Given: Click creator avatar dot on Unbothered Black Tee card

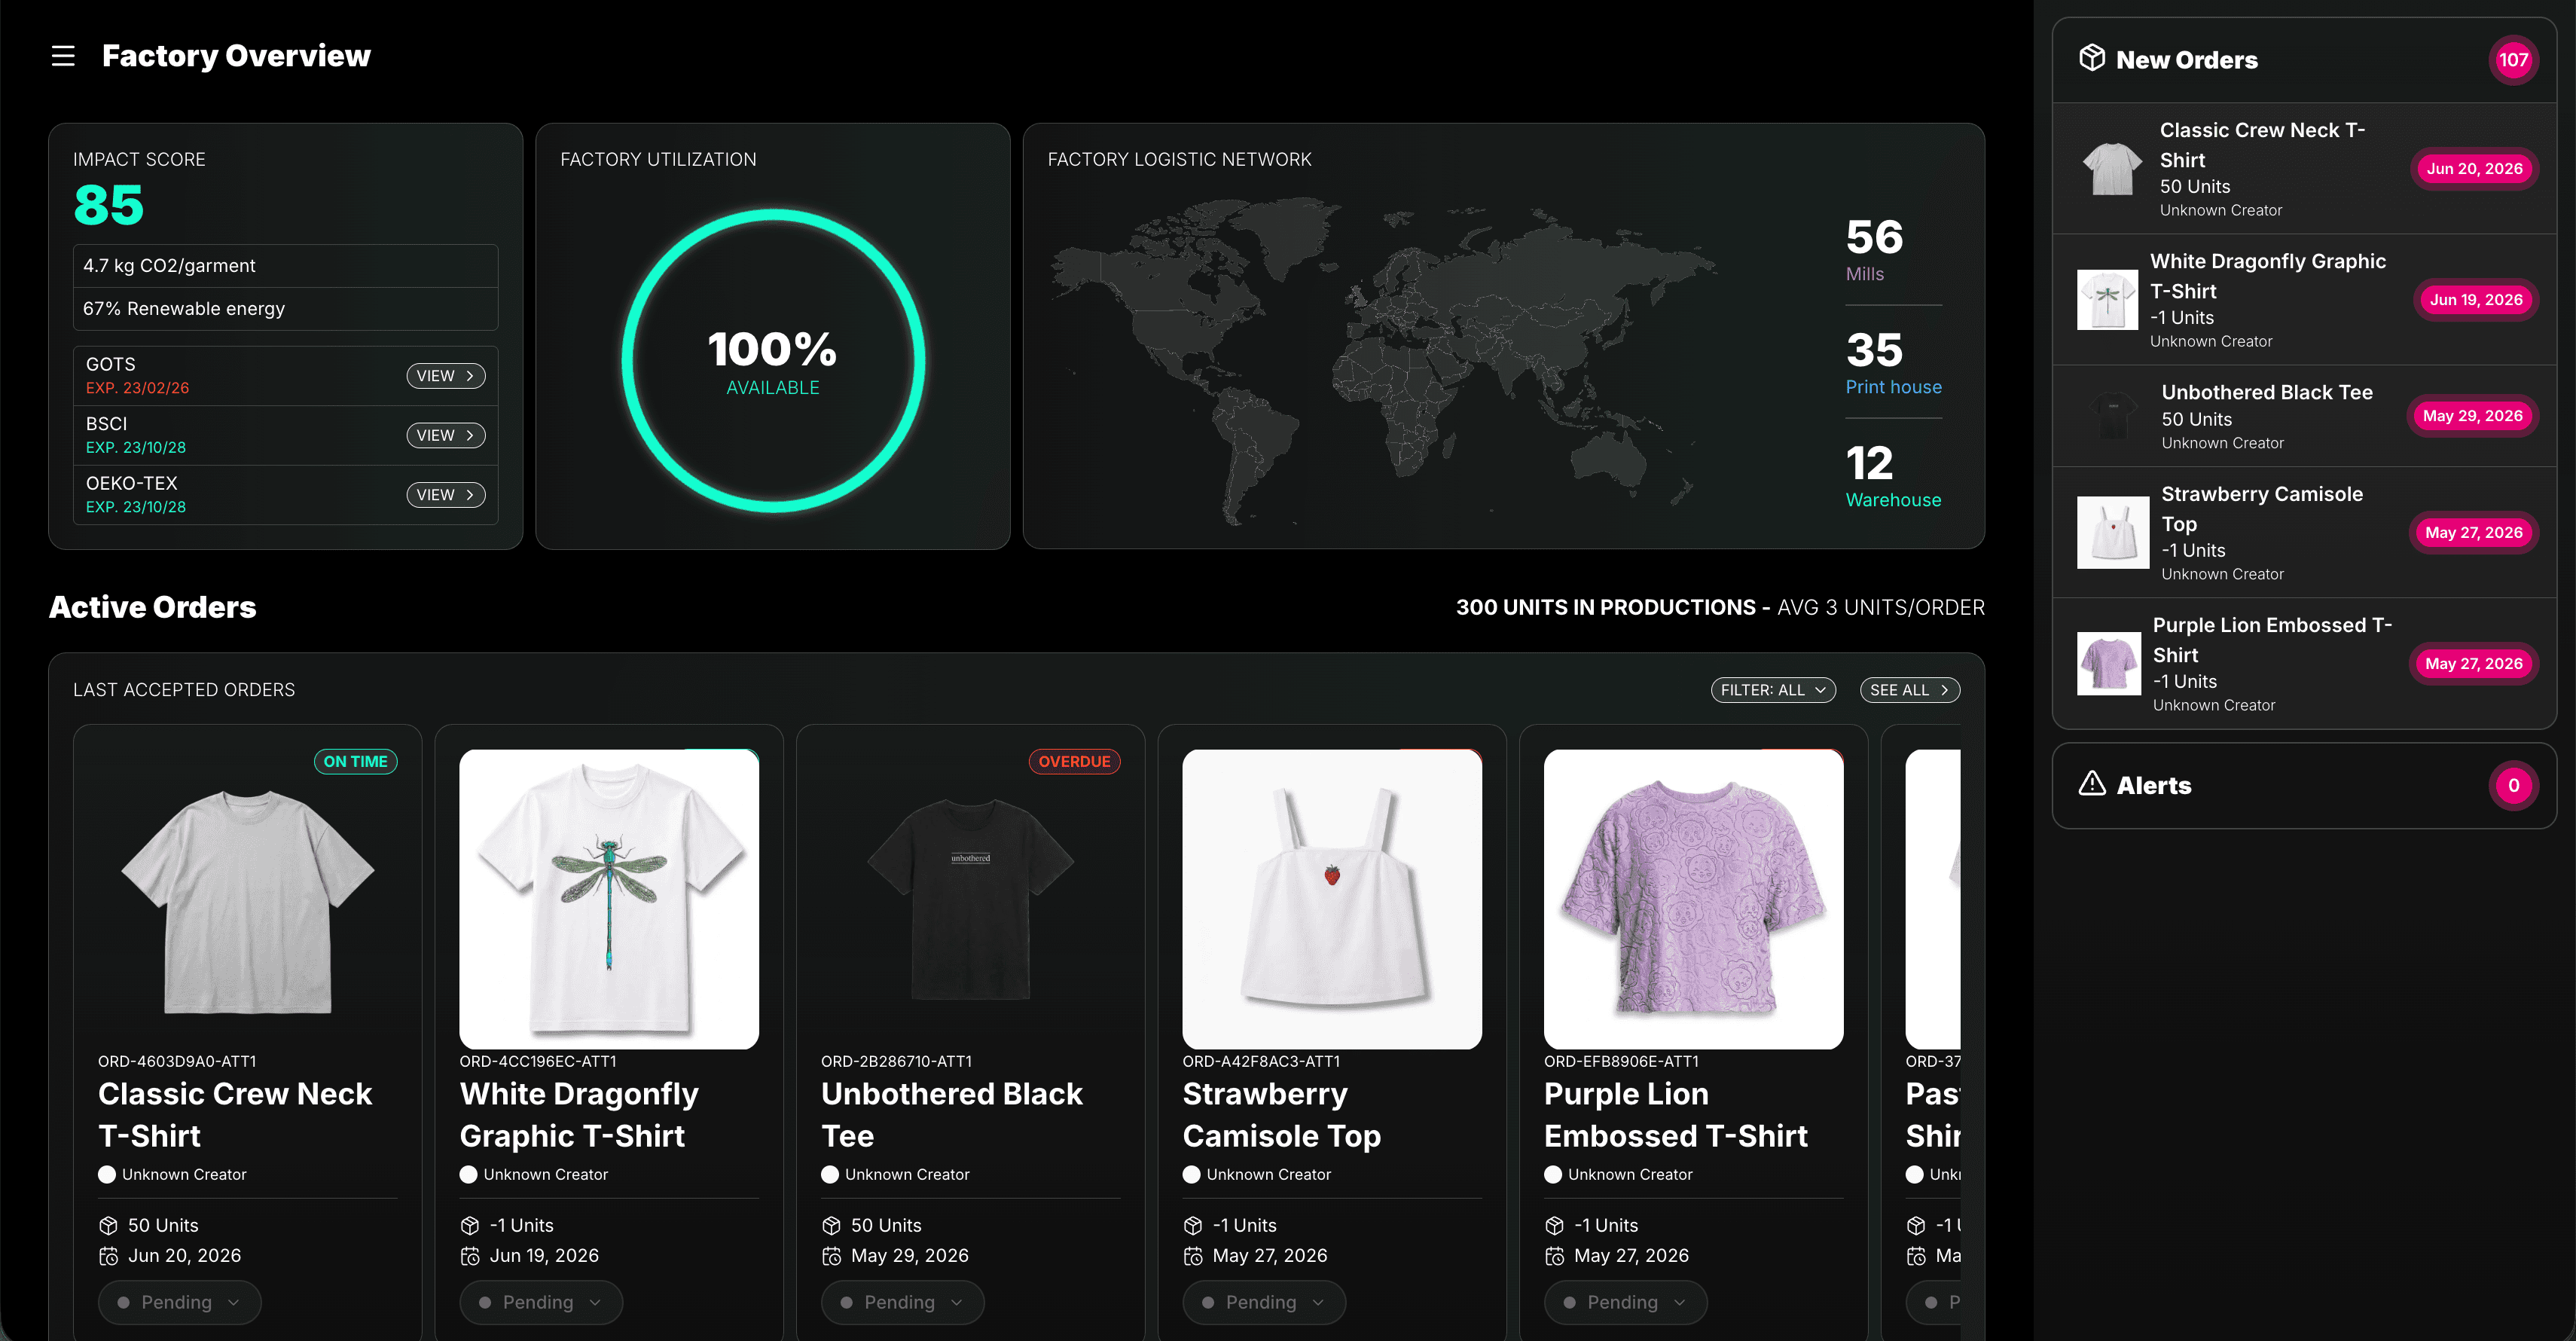Looking at the screenshot, I should coord(830,1175).
